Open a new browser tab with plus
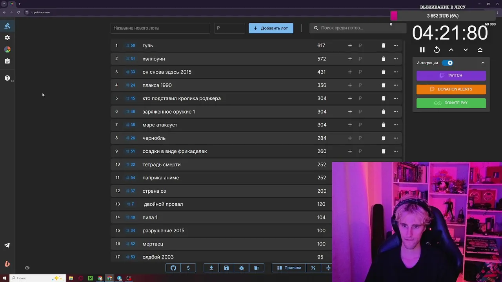Image resolution: width=502 pixels, height=282 pixels. point(20,4)
